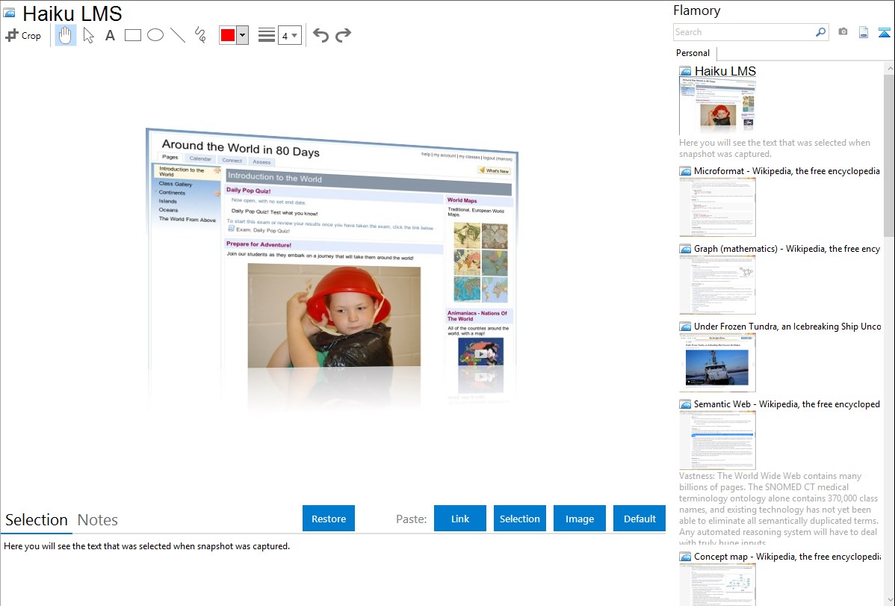Image resolution: width=895 pixels, height=606 pixels.
Task: Activate the hand pan tool
Action: click(x=66, y=35)
